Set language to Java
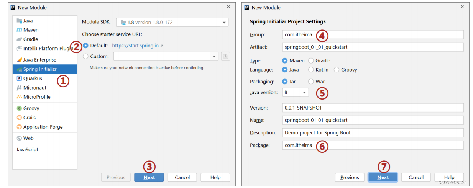 pyautogui.click(x=285, y=70)
